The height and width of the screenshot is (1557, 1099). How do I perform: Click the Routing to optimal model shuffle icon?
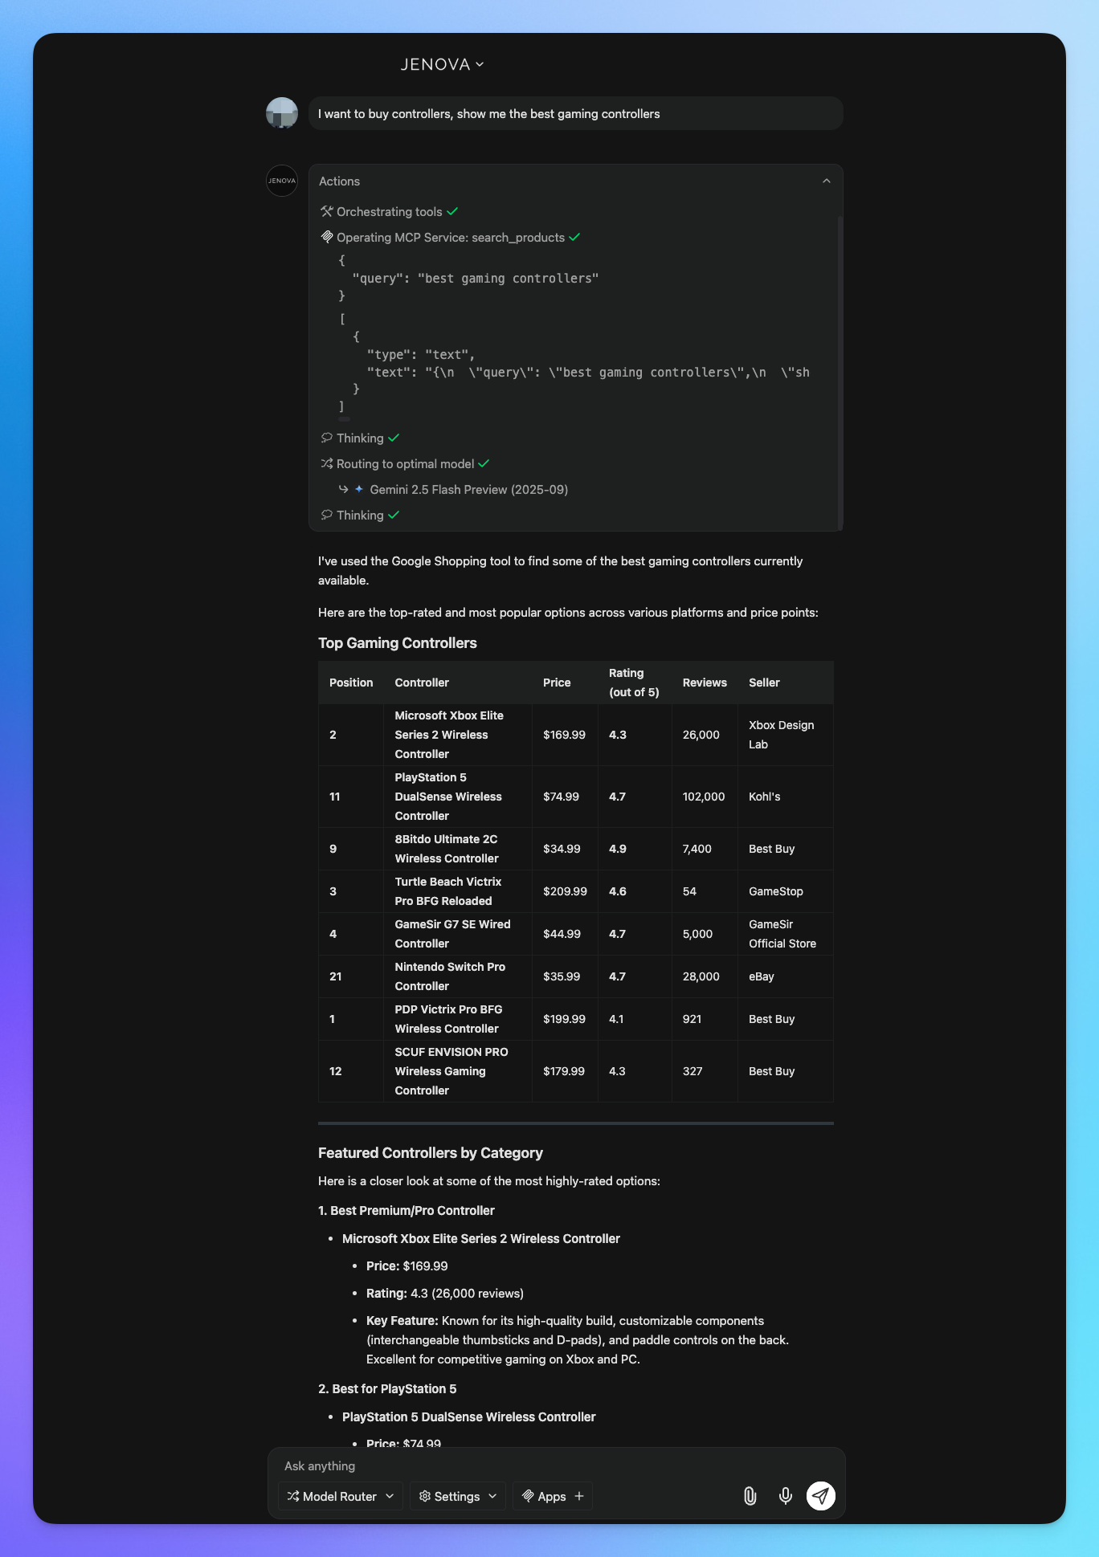[326, 463]
